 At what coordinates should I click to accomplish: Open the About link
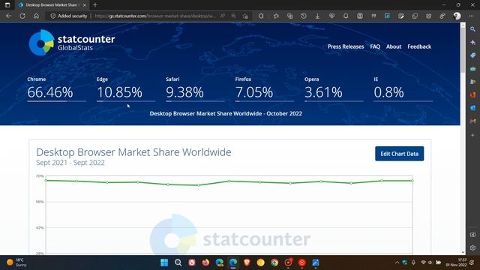point(394,46)
